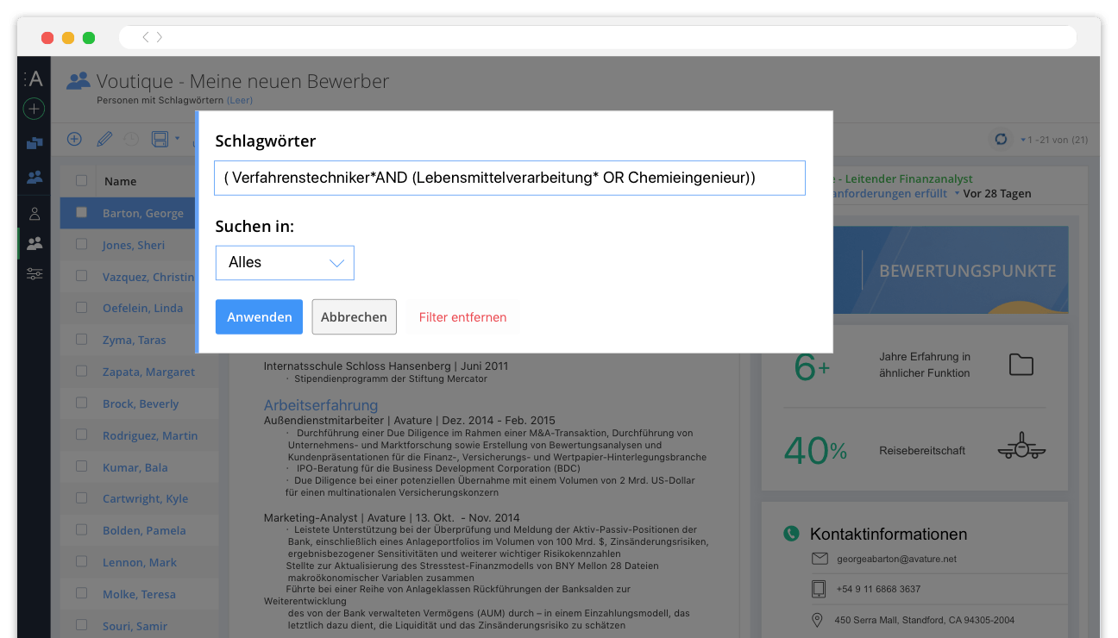The image size is (1118, 638).
Task: Expand the save icon dropdown arrow
Action: click(177, 138)
